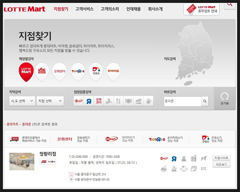Click the basket icon in 청량리점 services

164,169
